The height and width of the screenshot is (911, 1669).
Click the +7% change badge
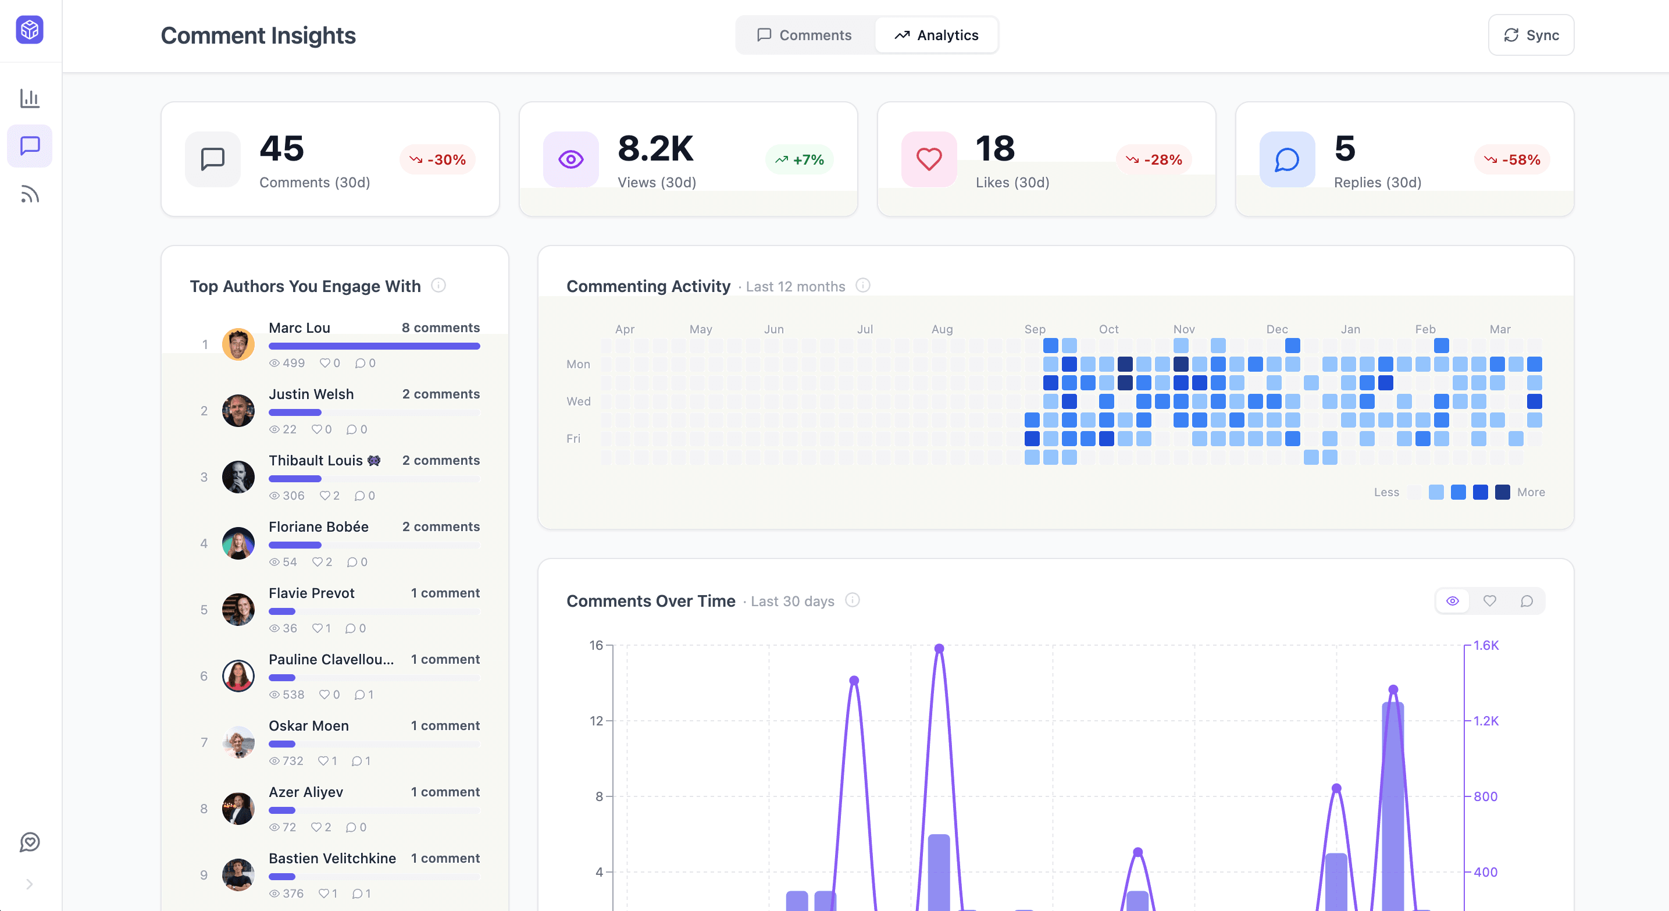(x=800, y=159)
